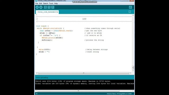Click the 'Serial.println(mCode);' line
The image size is (169, 95).
coord(52,38)
